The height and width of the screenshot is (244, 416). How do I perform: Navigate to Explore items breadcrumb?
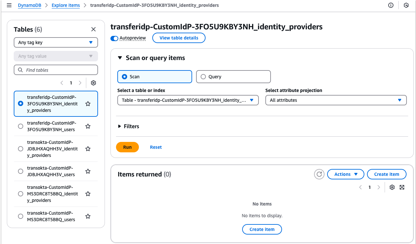coord(66,5)
